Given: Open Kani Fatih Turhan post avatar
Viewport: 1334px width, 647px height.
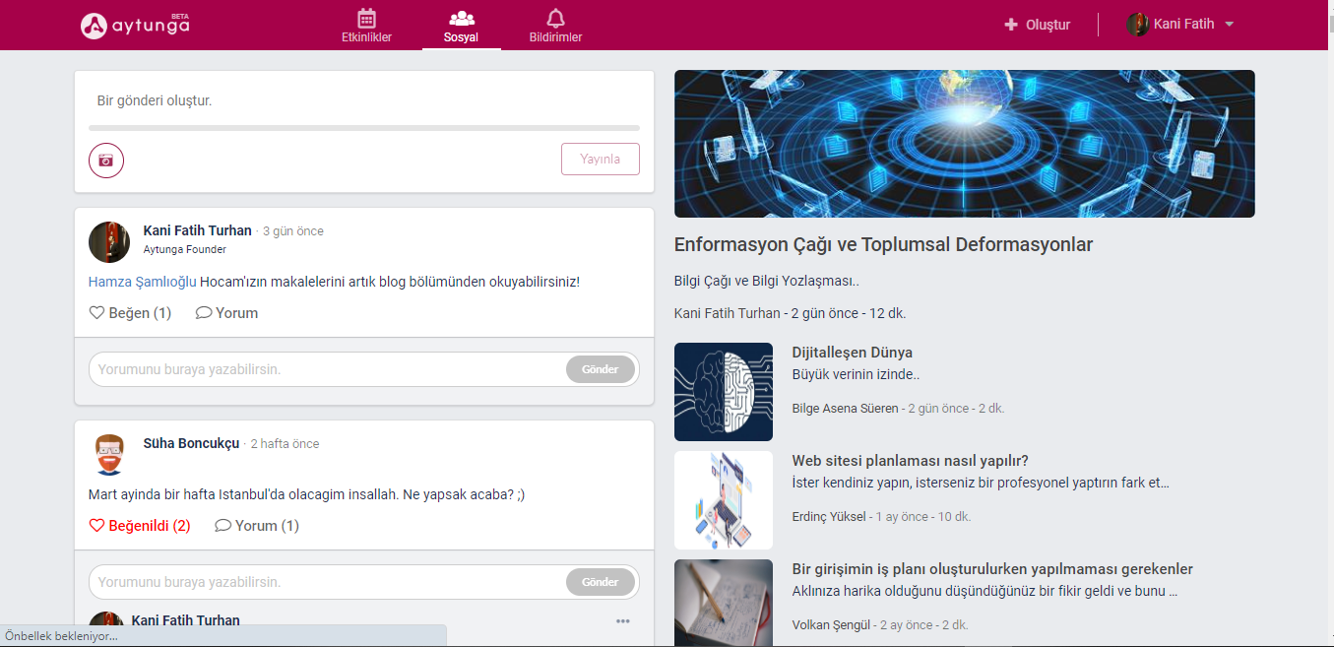Looking at the screenshot, I should [109, 242].
